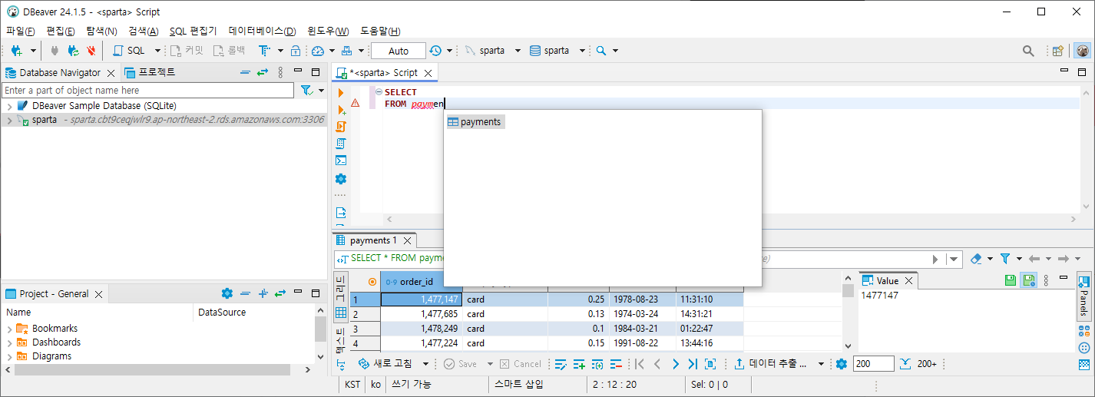
Task: Click the Database Navigator search field
Action: (147, 91)
